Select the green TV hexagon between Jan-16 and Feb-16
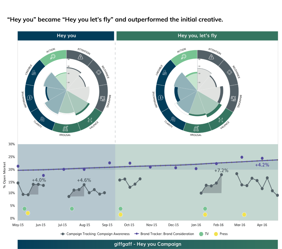The height and width of the screenshot is (249, 282). [205, 209]
